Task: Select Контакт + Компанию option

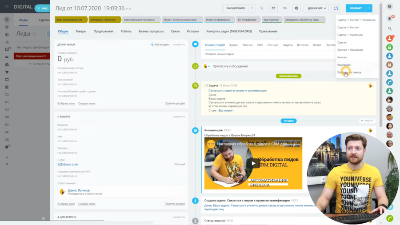Action: (x=350, y=50)
